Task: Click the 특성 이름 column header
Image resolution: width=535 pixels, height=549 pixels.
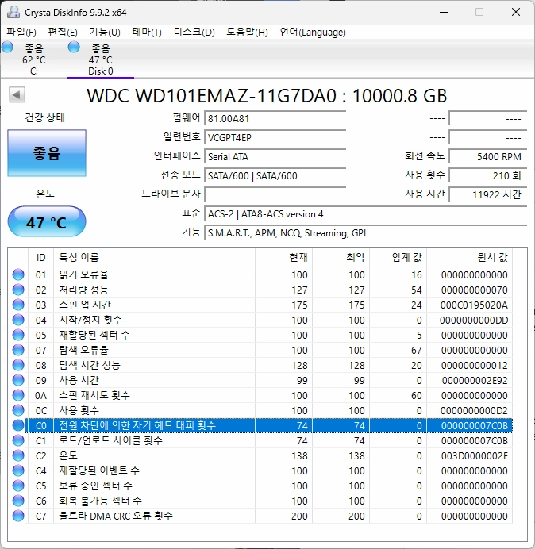Action: 155,258
